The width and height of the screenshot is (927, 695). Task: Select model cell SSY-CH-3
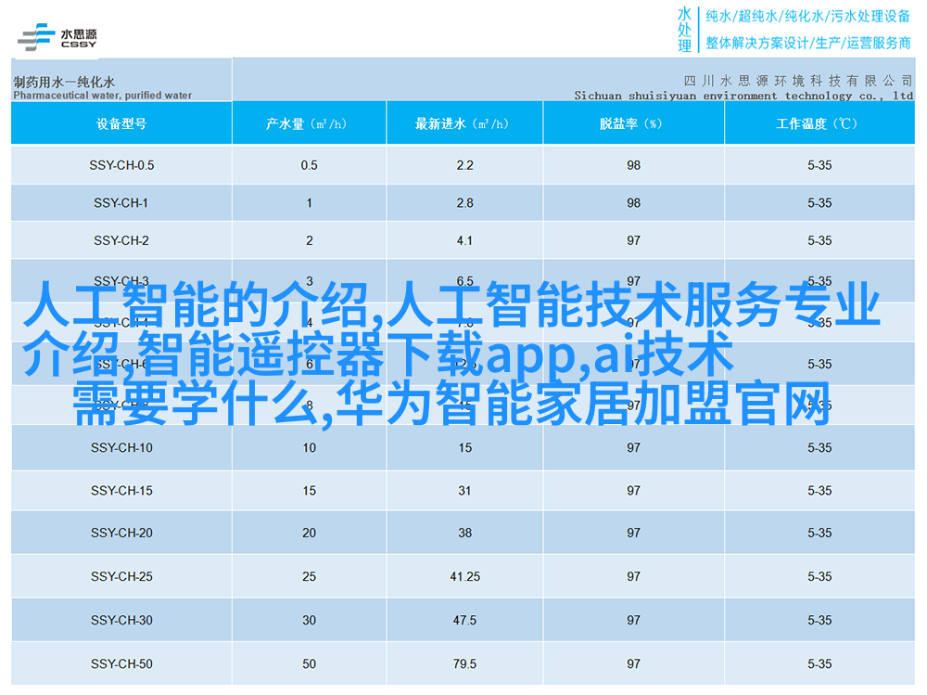click(x=121, y=280)
